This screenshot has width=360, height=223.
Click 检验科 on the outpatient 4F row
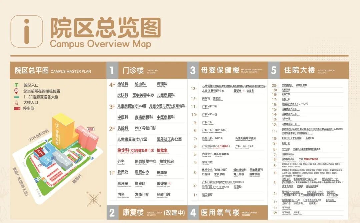tap(123, 84)
